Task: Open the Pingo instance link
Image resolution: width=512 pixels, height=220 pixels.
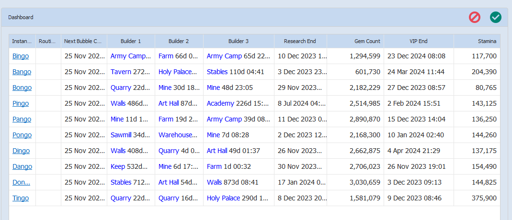Action: coord(21,103)
